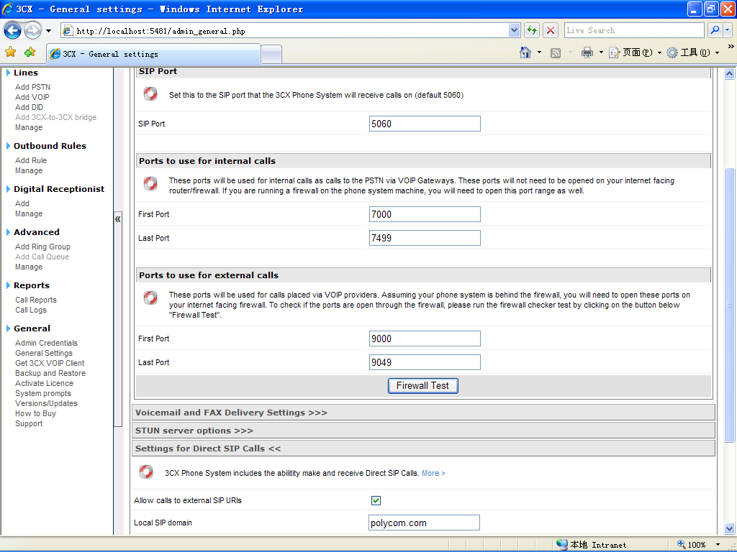Collapse Settings for Direct SIP Calls section
737x552 pixels.
(208, 448)
